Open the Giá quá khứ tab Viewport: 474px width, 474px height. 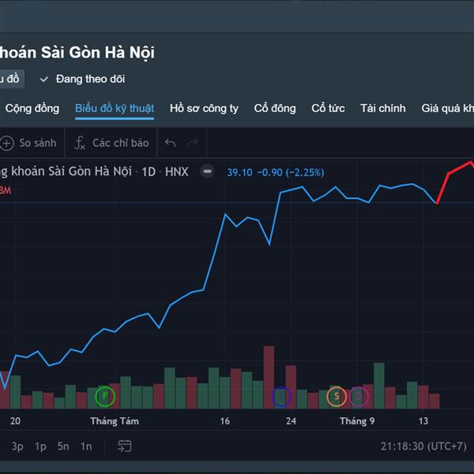pos(448,108)
